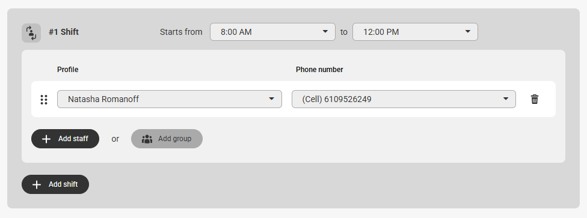The image size is (587, 218).
Task: Click the caret of the profile selector
Action: (x=271, y=98)
